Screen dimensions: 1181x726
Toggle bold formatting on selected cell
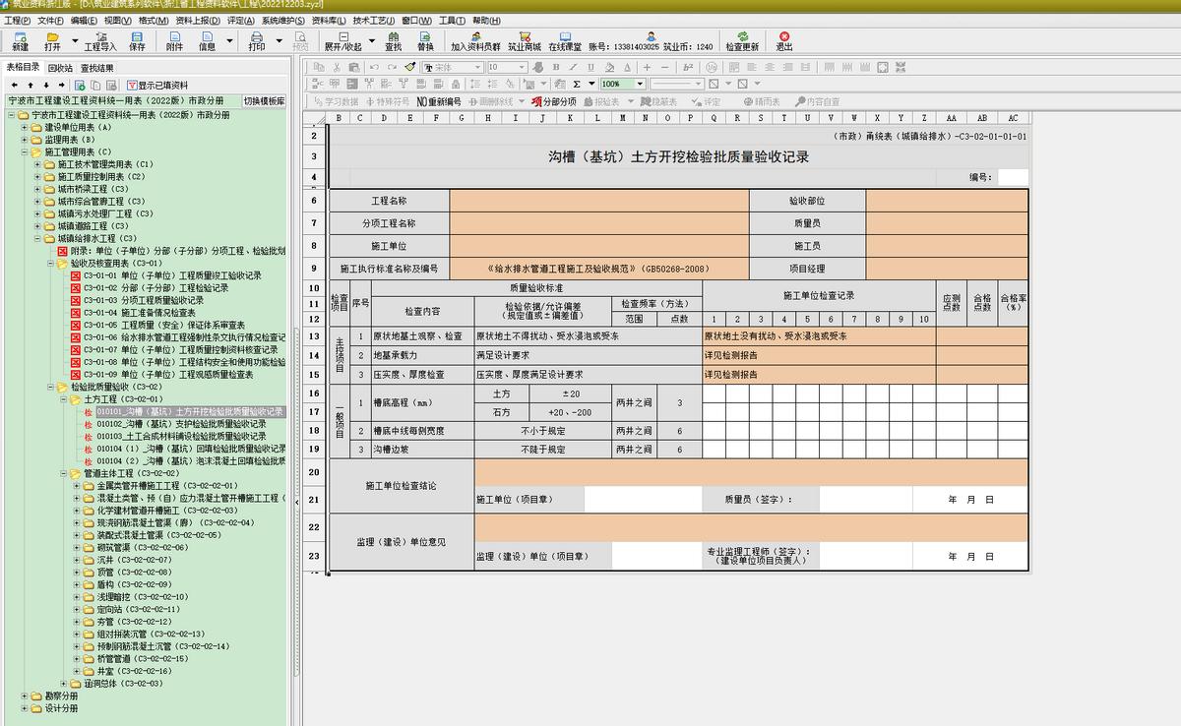556,67
